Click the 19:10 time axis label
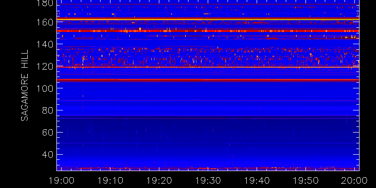Screen dimensions: 376x188 pos(110,180)
